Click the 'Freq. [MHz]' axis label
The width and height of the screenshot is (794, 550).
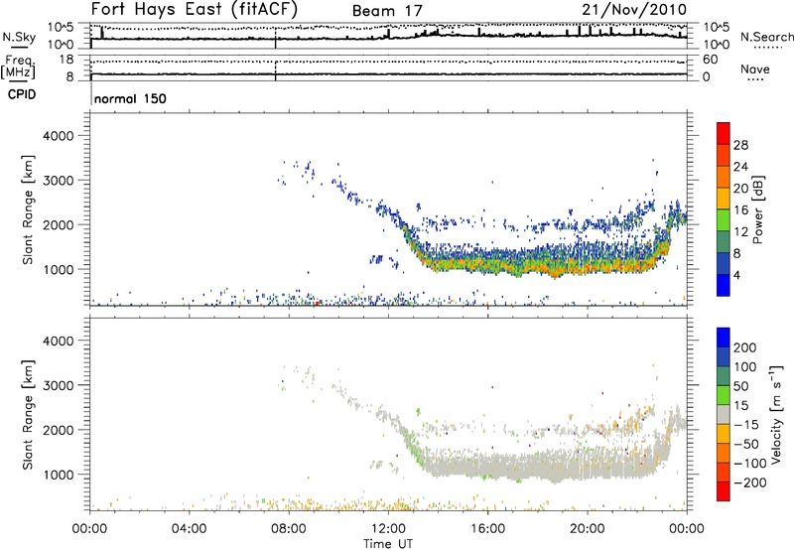click(18, 68)
